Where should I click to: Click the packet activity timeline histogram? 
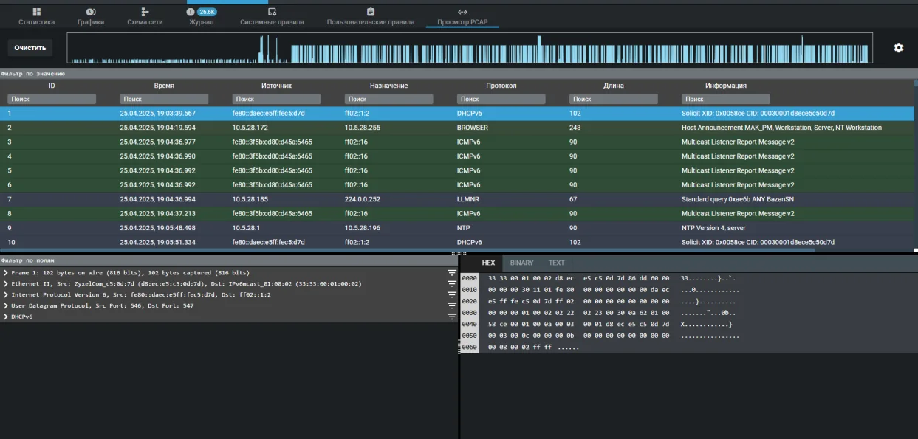click(x=470, y=48)
